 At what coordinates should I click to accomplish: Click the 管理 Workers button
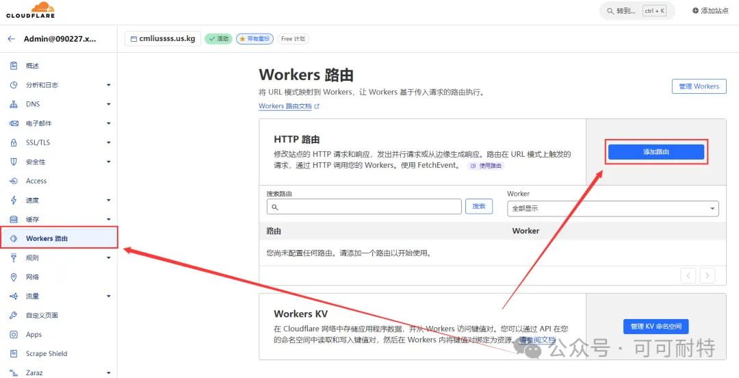point(699,86)
